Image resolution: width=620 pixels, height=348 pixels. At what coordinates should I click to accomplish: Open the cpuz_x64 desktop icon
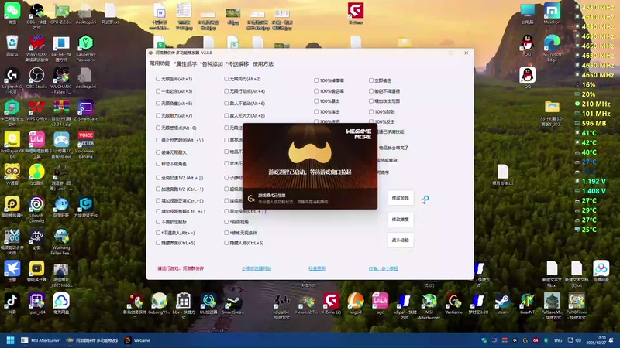[x=36, y=303]
